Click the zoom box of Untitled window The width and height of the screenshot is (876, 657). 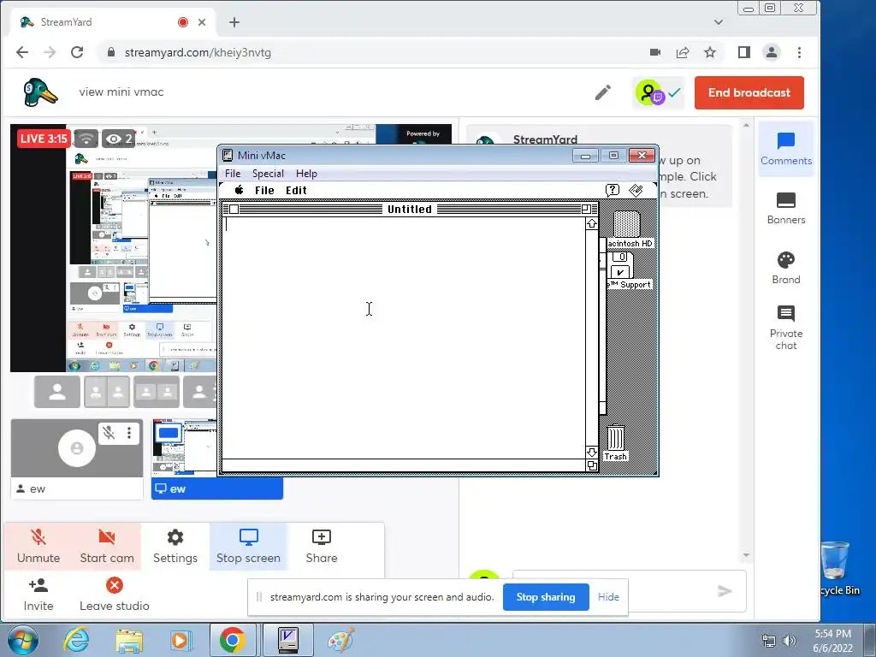point(585,209)
